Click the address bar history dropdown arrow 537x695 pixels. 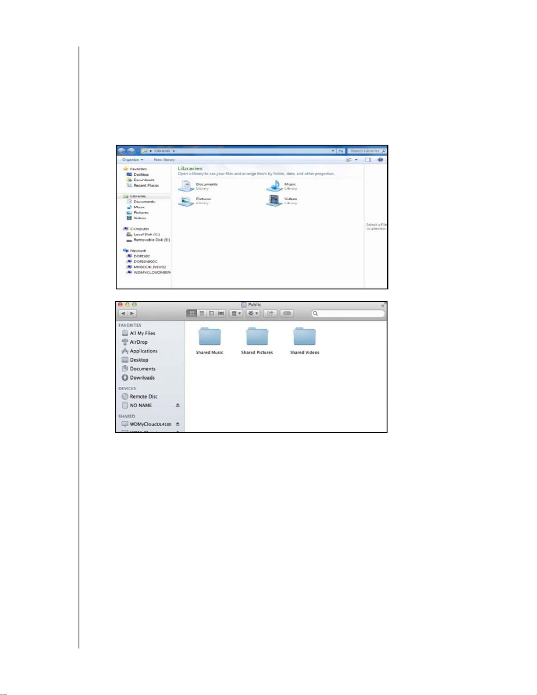[x=334, y=151]
